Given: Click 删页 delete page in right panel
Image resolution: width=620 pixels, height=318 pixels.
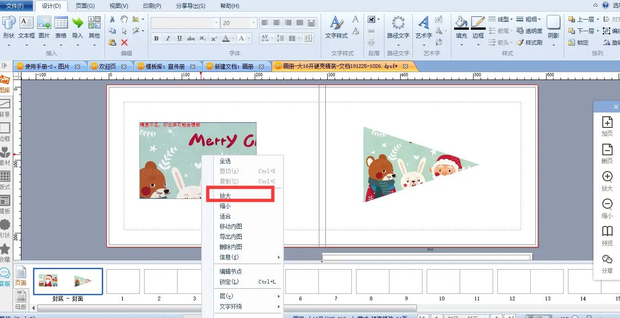Looking at the screenshot, I should click(607, 153).
